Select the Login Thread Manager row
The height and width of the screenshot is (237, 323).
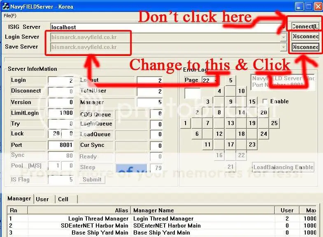pyautogui.click(x=162, y=218)
